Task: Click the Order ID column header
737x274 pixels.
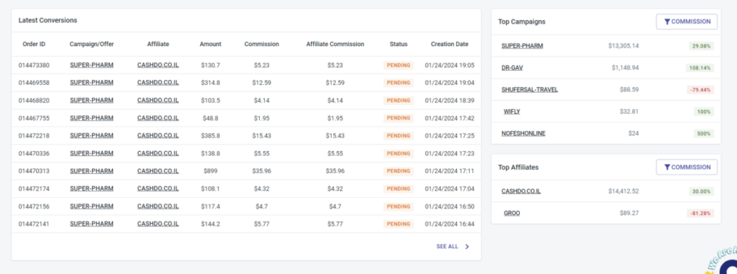Action: (34, 44)
